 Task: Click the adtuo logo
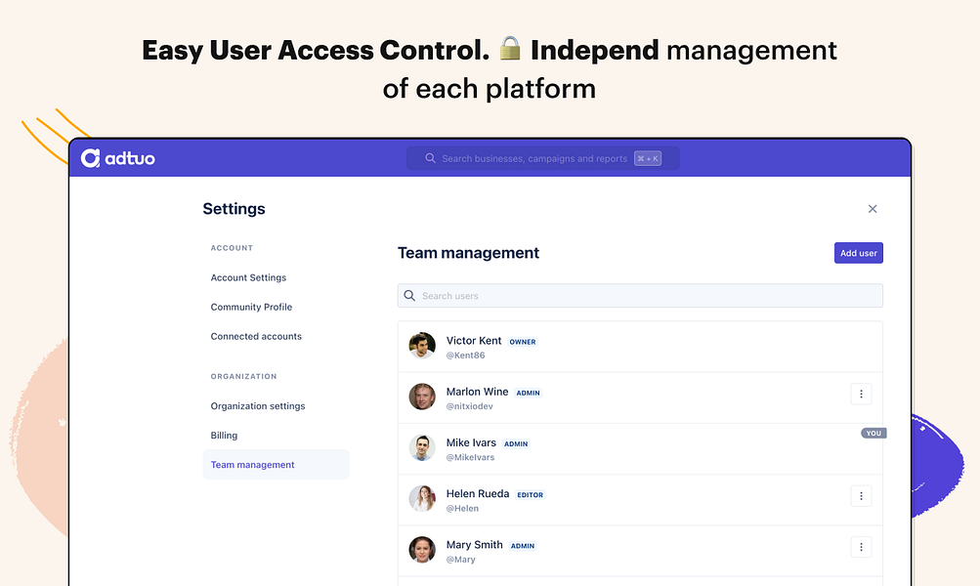click(x=117, y=158)
